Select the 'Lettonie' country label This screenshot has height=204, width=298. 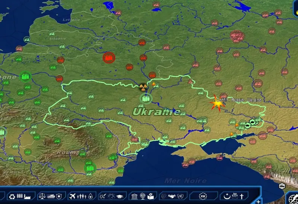click(x=71, y=20)
